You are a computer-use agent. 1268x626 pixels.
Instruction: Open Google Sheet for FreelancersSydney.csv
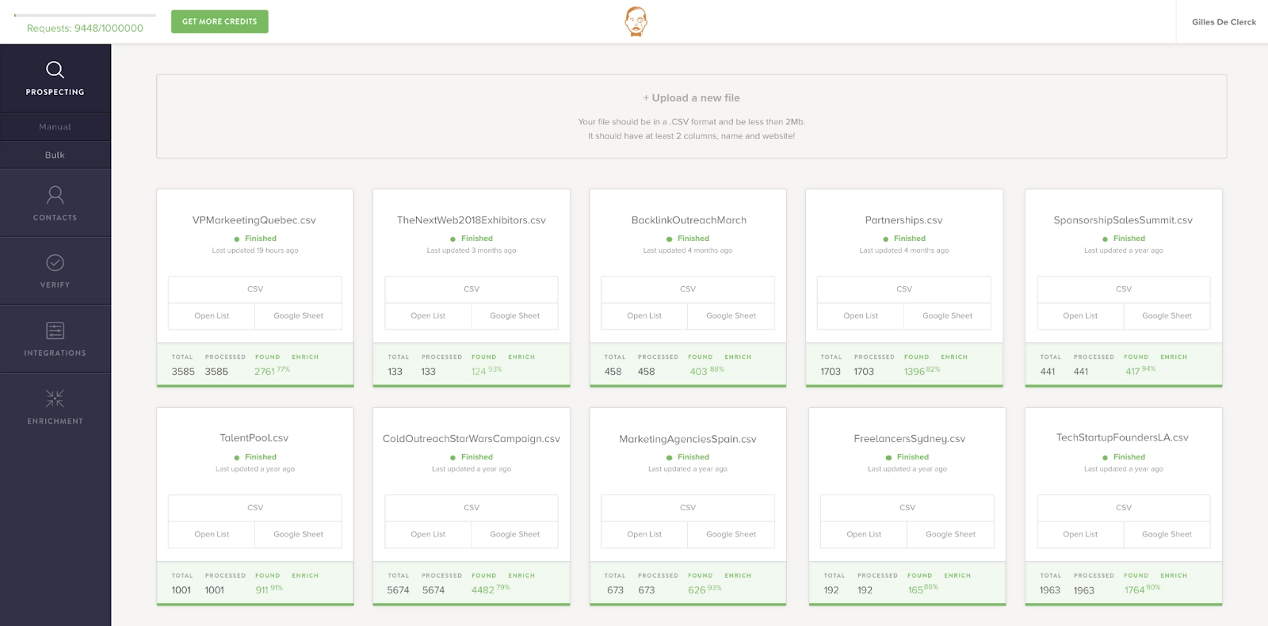[x=951, y=535]
